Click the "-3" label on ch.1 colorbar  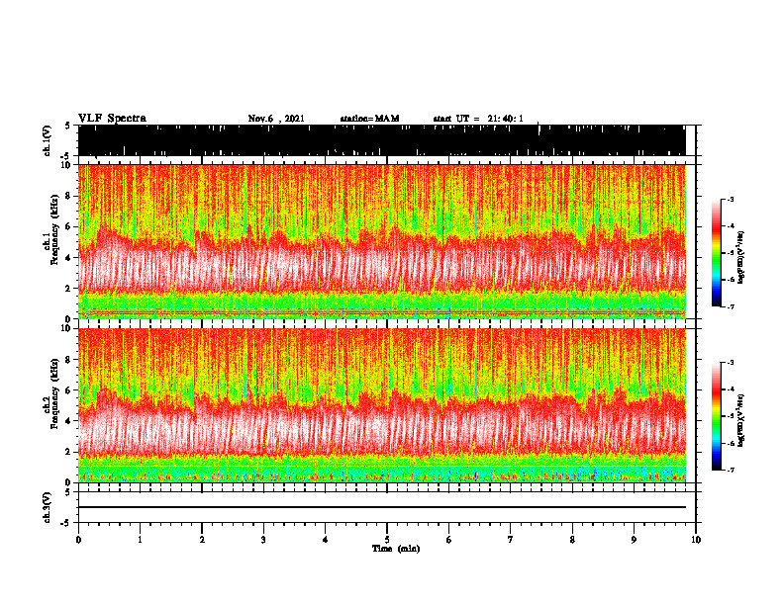click(731, 199)
